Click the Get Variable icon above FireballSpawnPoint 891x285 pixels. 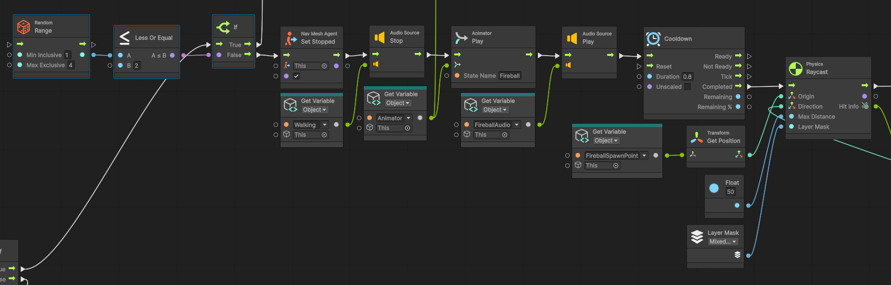point(582,136)
